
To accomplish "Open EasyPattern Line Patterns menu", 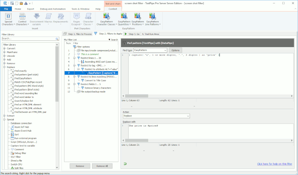I will coord(153,19).
